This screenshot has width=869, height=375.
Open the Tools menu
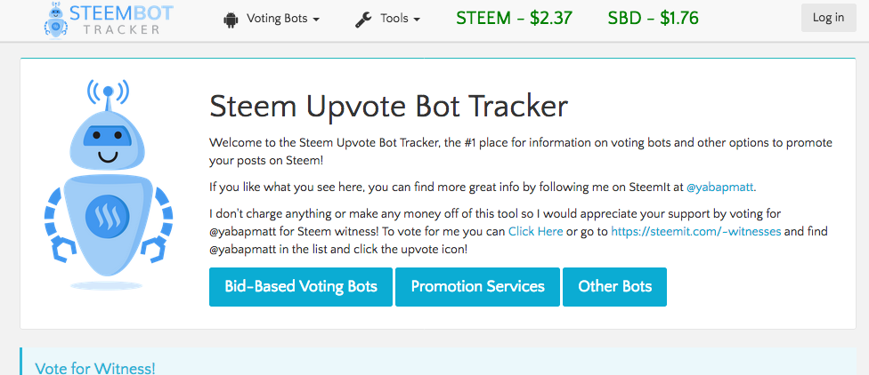387,19
